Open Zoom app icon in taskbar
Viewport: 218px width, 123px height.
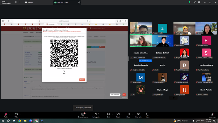pyautogui.click(x=31, y=121)
